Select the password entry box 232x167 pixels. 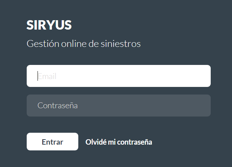click(x=118, y=106)
